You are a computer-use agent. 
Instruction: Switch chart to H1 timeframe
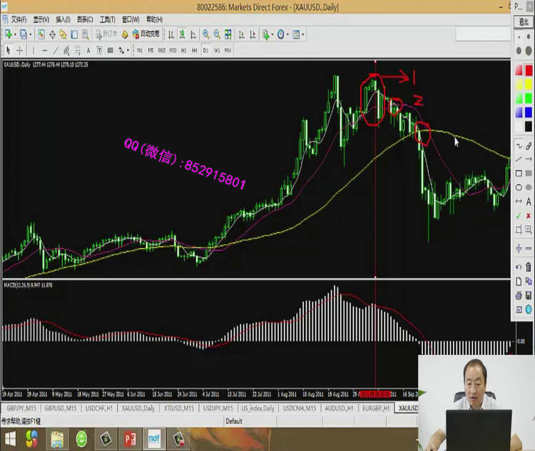click(x=183, y=50)
